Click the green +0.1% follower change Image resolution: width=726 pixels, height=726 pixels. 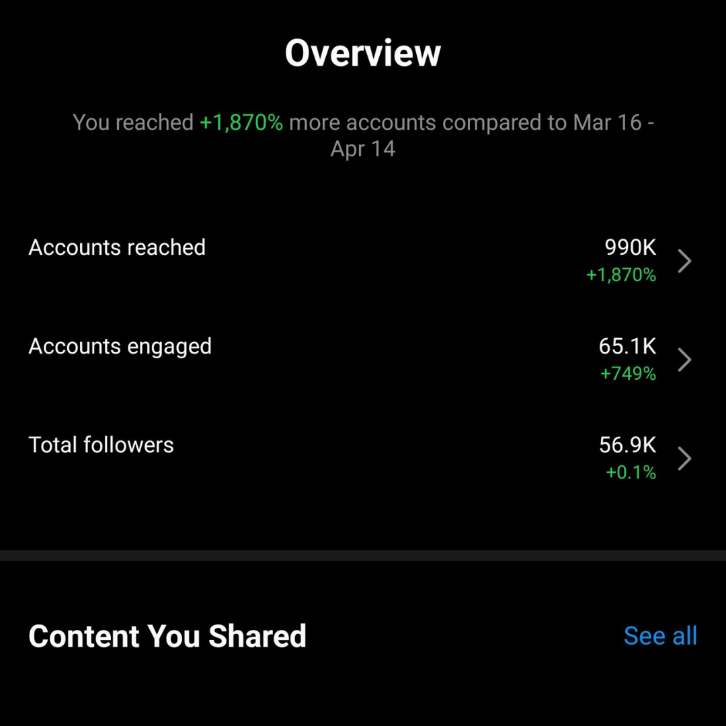click(x=631, y=473)
